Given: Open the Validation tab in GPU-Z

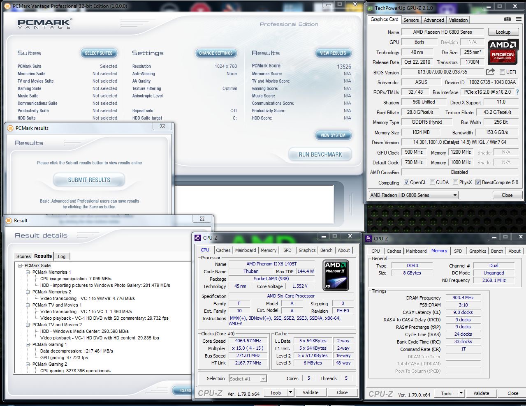Looking at the screenshot, I should [x=458, y=20].
